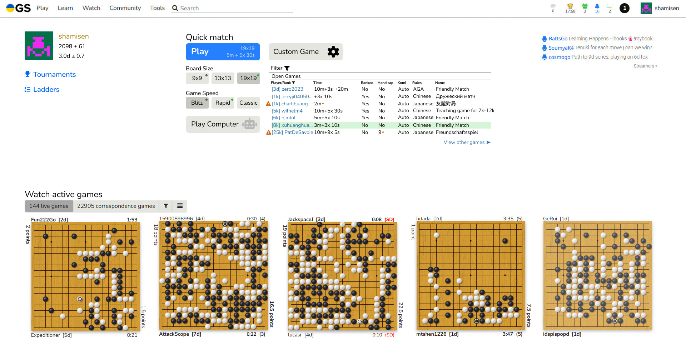Switch to the correspondence games tab
Viewport: 686px width, 360px height.
[116, 206]
